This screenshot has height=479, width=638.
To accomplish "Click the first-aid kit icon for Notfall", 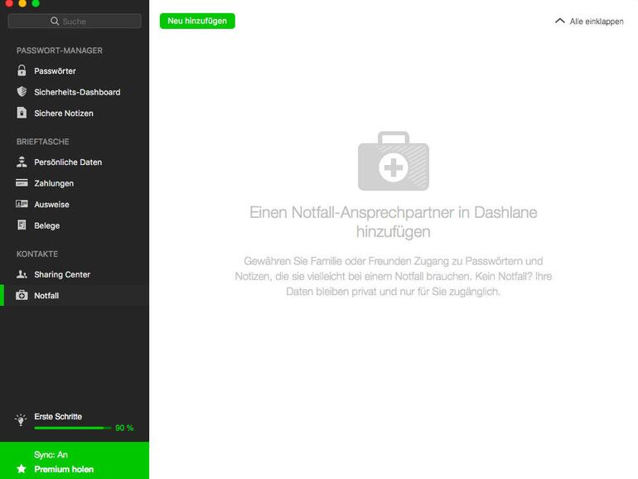I will pyautogui.click(x=22, y=295).
